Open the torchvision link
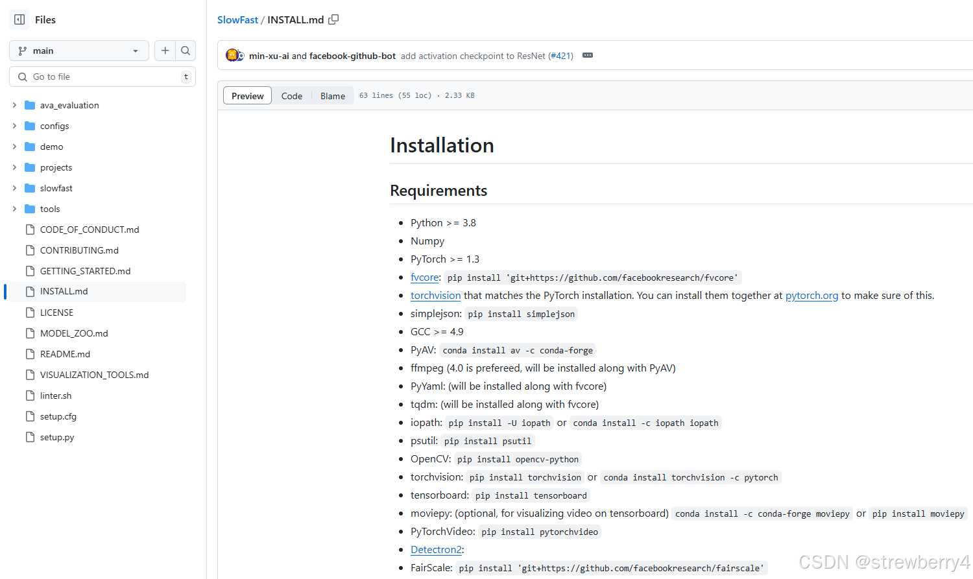This screenshot has height=579, width=973. (435, 295)
